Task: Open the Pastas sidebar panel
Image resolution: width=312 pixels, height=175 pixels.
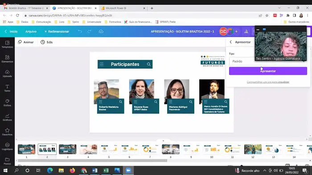Action: 8,161
